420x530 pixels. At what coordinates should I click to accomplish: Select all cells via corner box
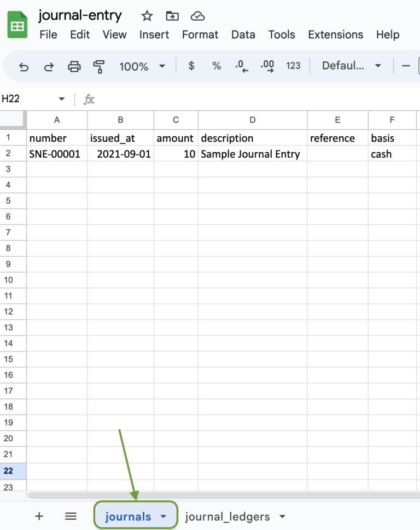[x=13, y=120]
